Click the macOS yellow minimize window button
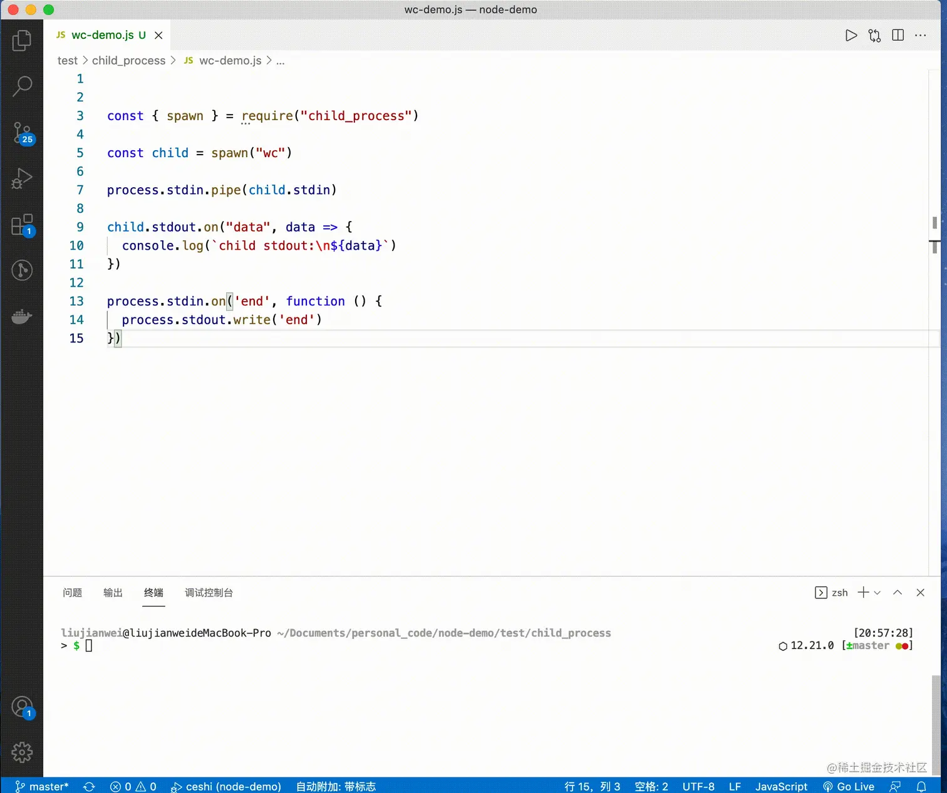This screenshot has height=793, width=947. (31, 9)
